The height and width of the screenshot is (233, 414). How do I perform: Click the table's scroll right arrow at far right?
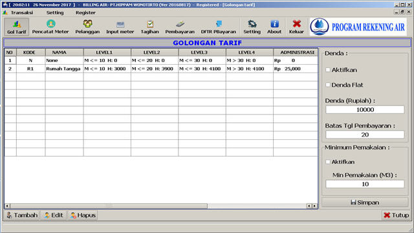click(314, 206)
